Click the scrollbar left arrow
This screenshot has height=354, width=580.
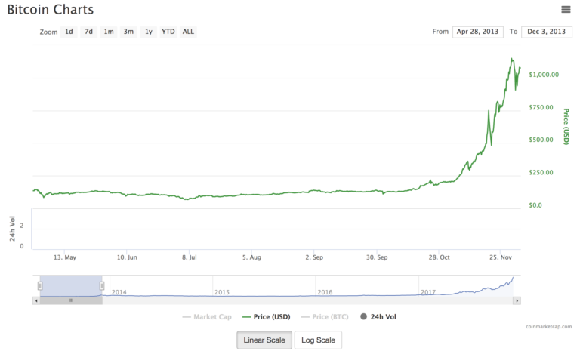pyautogui.click(x=36, y=300)
